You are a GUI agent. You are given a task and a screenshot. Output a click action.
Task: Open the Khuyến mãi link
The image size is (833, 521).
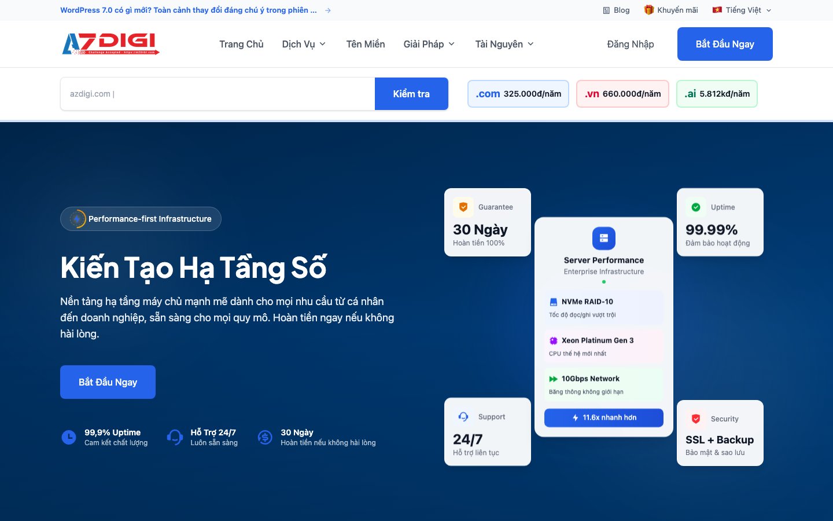tap(671, 10)
